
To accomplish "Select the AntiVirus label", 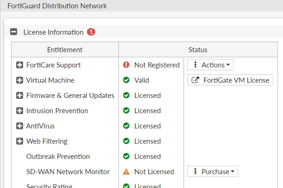I will tap(40, 126).
